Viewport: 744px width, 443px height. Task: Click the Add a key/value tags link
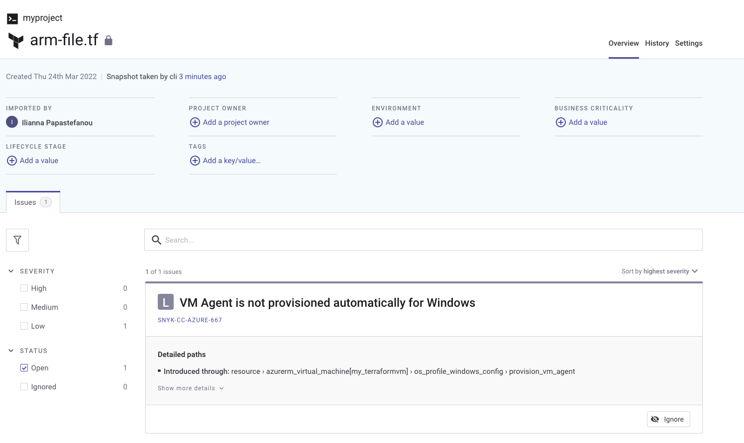[232, 161]
